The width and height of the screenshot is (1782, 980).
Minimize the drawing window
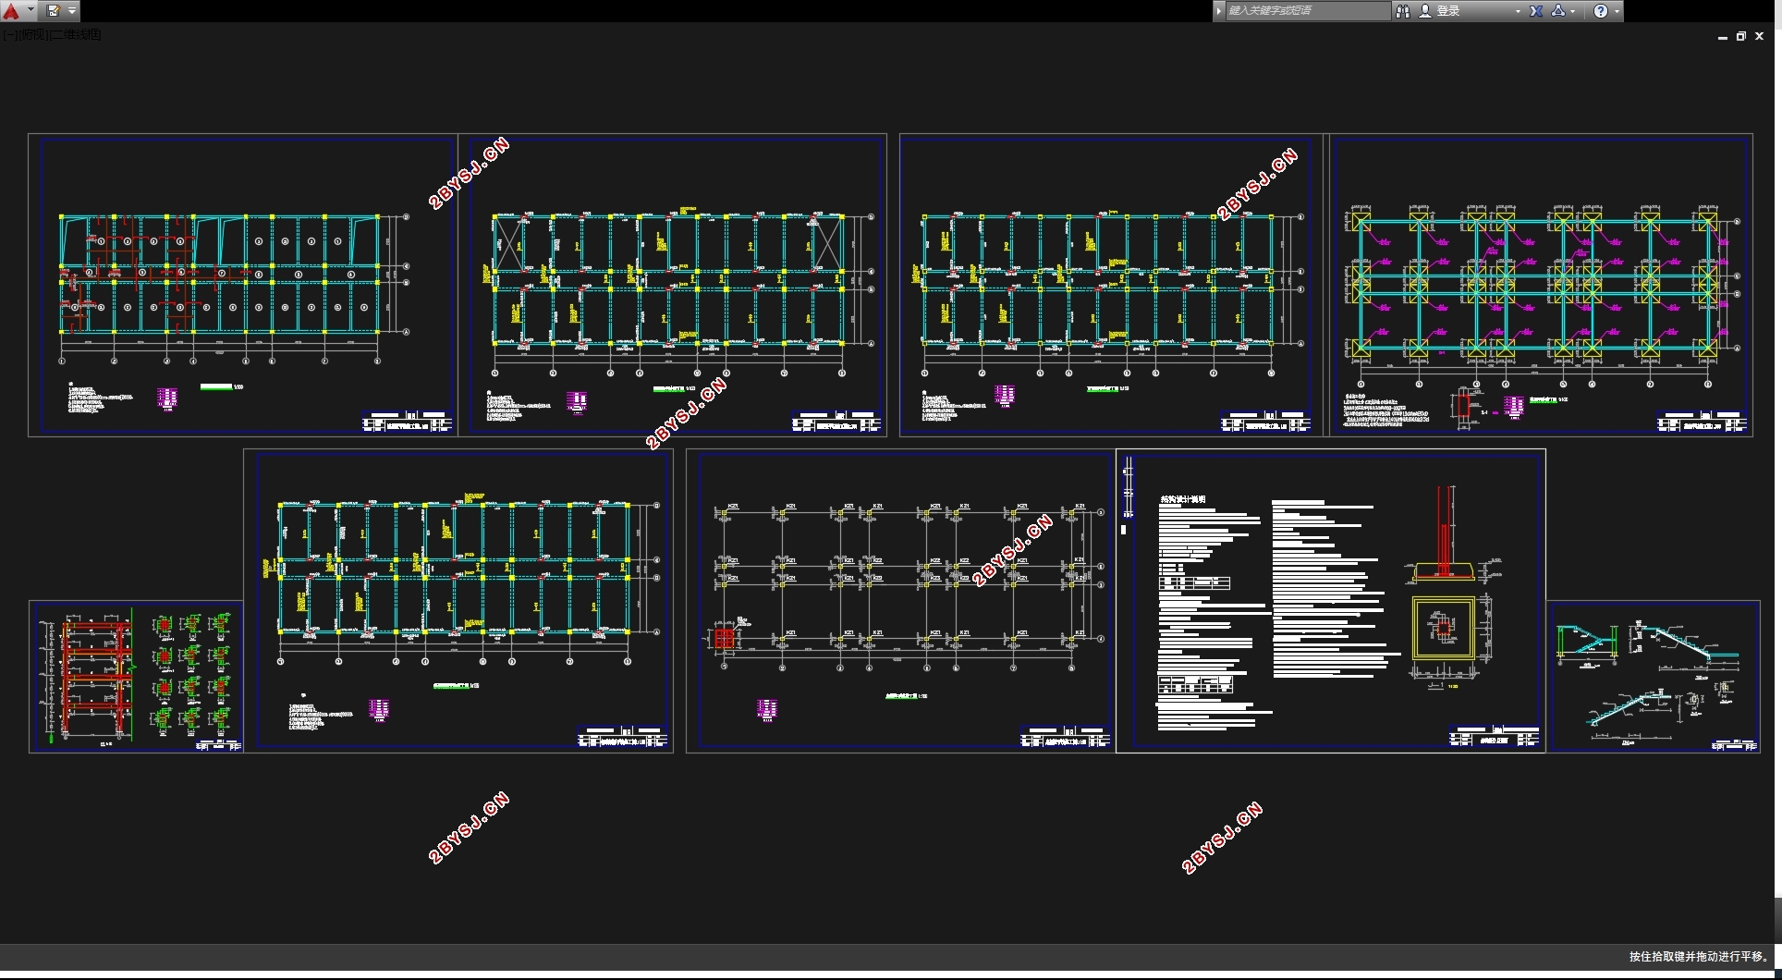point(1723,37)
